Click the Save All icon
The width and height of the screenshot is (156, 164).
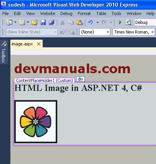click(51, 22)
